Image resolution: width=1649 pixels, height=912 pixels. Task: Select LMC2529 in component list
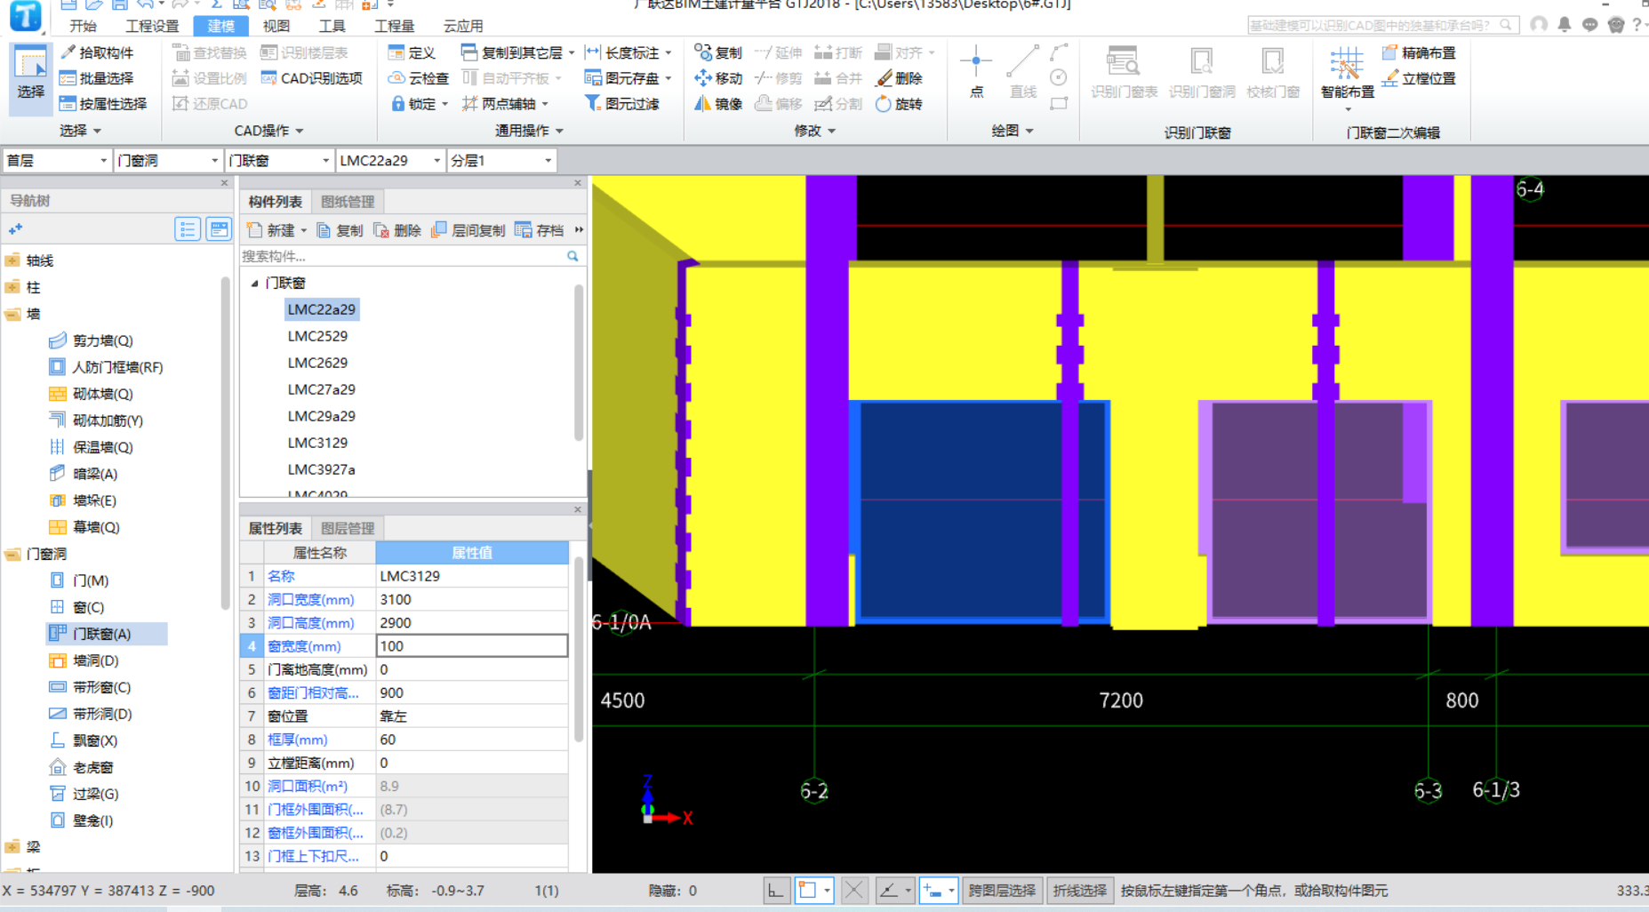317,336
